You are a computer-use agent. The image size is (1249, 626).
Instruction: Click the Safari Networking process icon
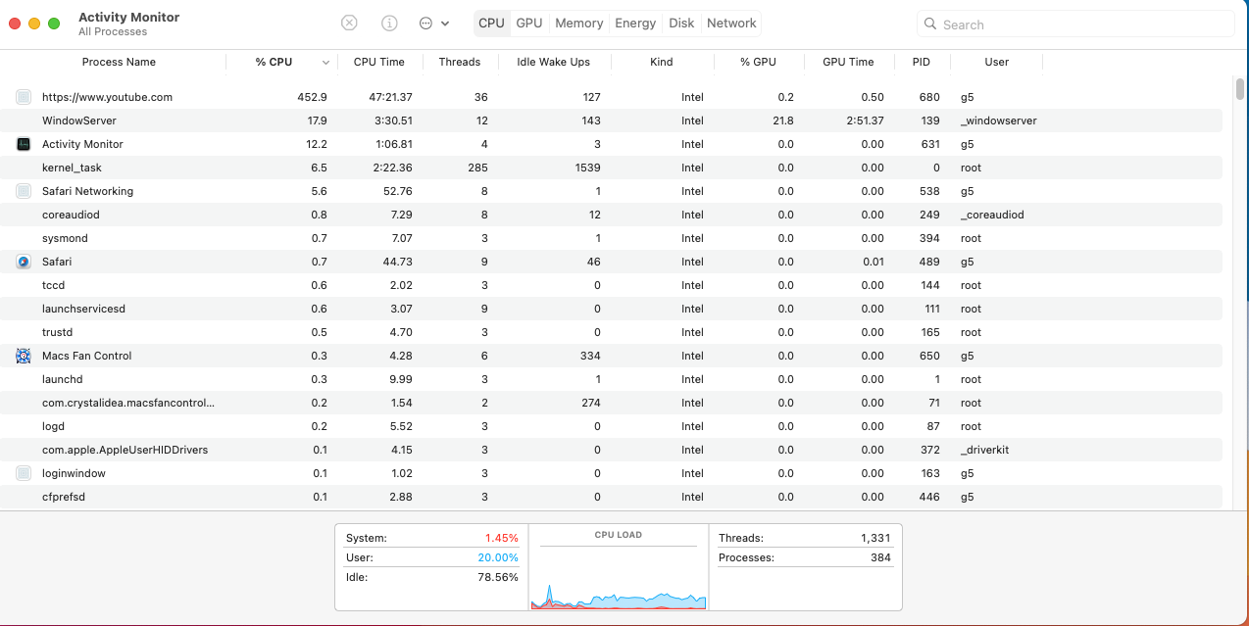(x=24, y=191)
